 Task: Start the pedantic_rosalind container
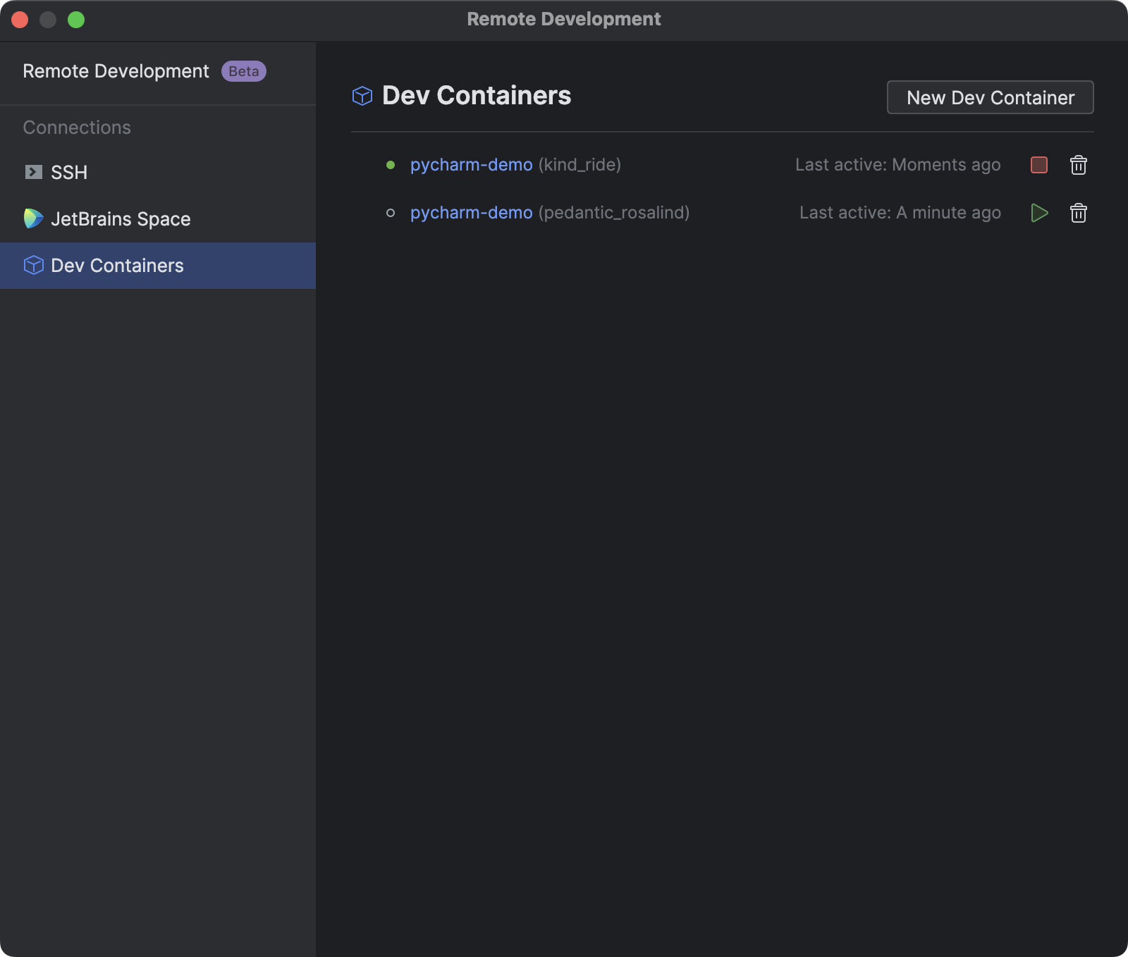1039,213
